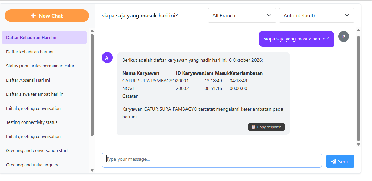The height and width of the screenshot is (181, 372).
Task: Click the chat area scrollbar thumb
Action: click(358, 88)
